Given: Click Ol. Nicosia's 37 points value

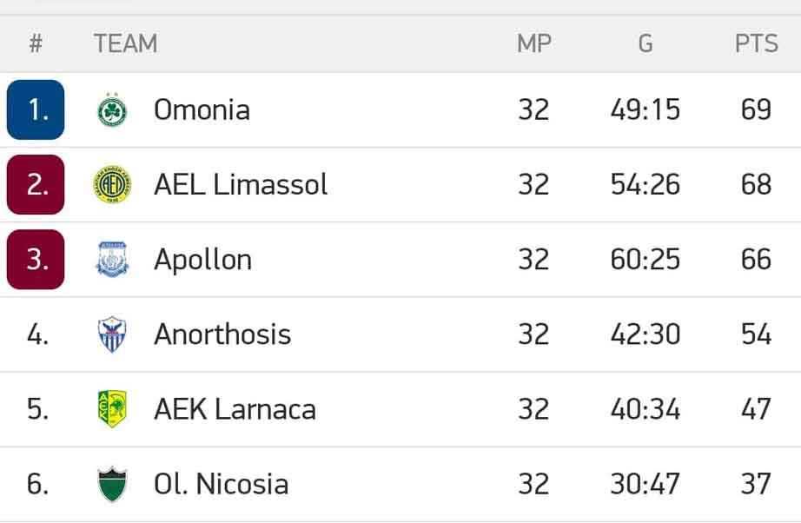Looking at the screenshot, I should (756, 484).
